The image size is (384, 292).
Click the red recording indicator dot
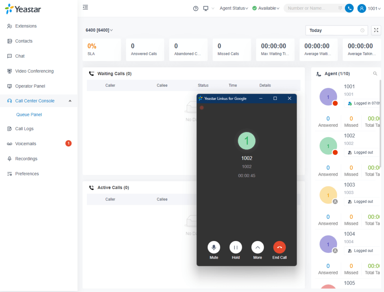click(202, 107)
